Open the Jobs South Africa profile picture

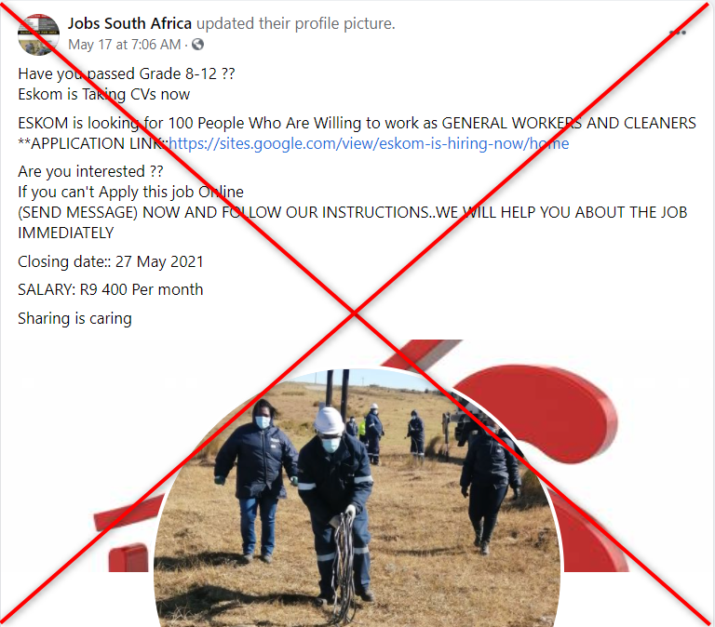[x=38, y=34]
